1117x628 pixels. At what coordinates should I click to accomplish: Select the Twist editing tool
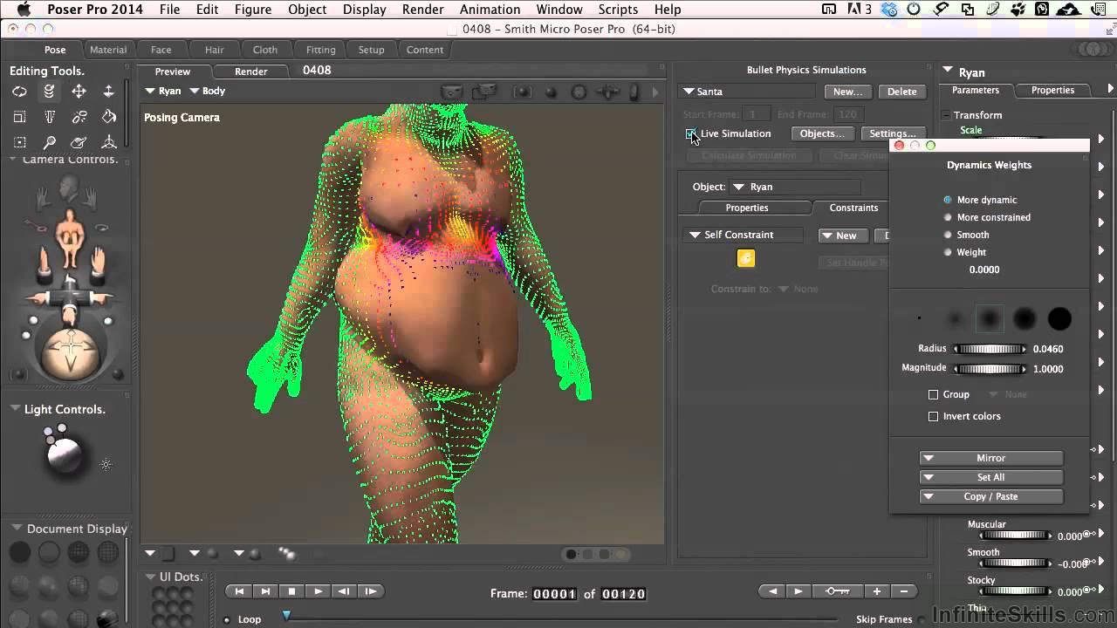click(49, 92)
